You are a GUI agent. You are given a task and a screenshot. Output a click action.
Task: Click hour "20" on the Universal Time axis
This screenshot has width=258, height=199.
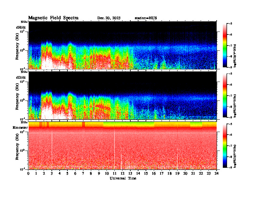185,173
